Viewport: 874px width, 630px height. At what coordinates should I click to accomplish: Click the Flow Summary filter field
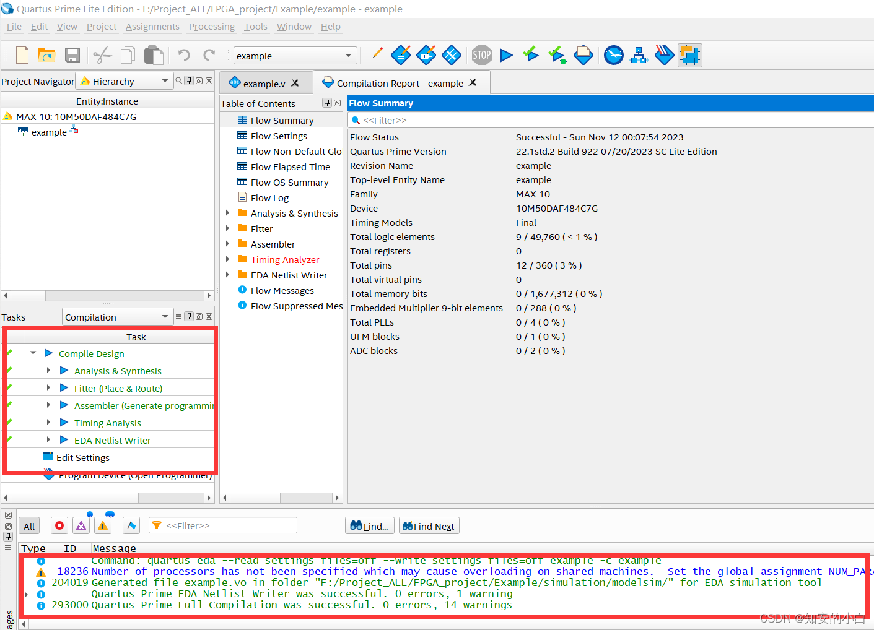611,120
